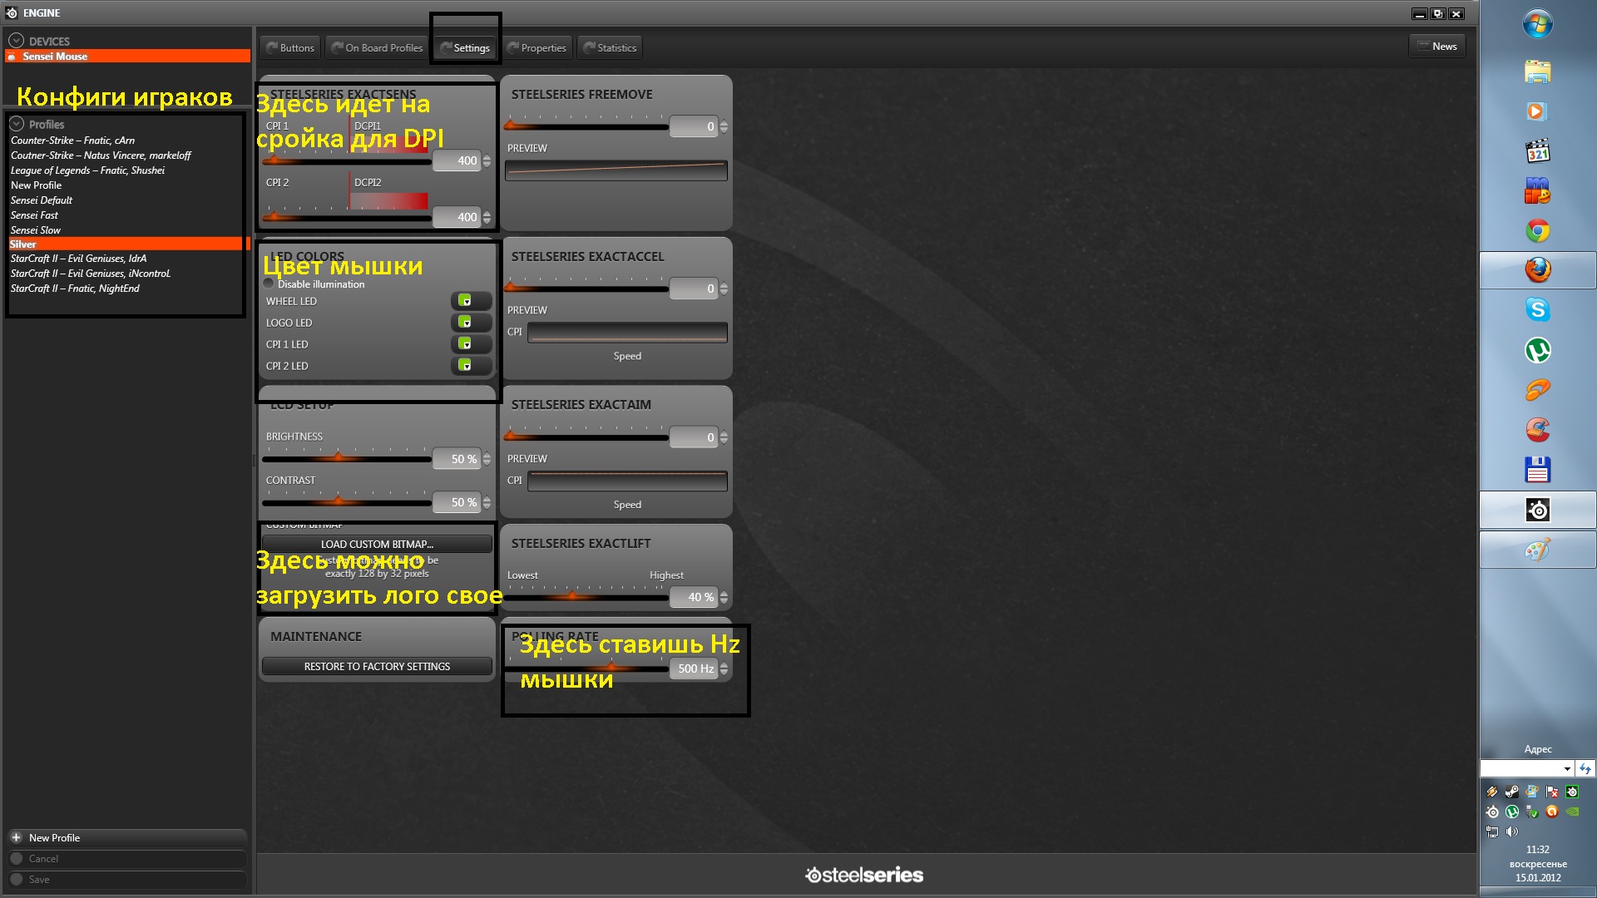This screenshot has width=1597, height=898.
Task: Open the News panel button
Action: click(1436, 46)
